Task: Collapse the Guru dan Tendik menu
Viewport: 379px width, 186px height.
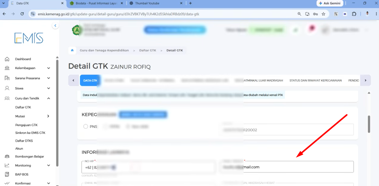Action: 48,98
